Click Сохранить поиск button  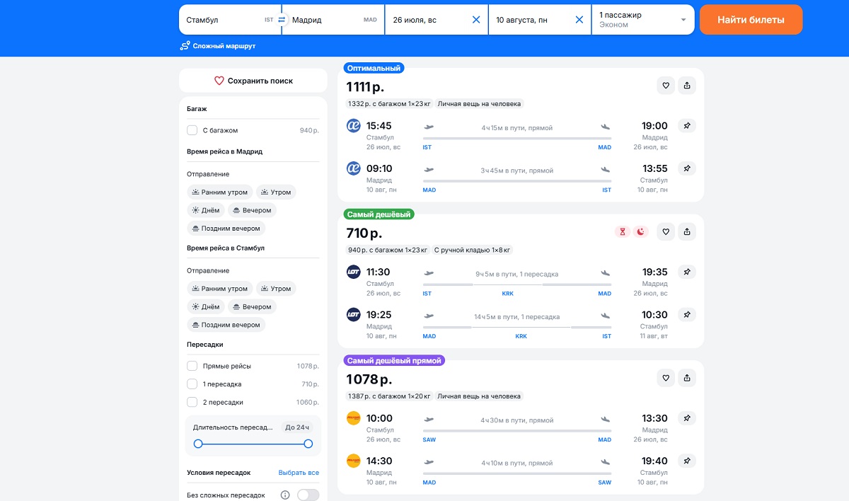click(253, 81)
